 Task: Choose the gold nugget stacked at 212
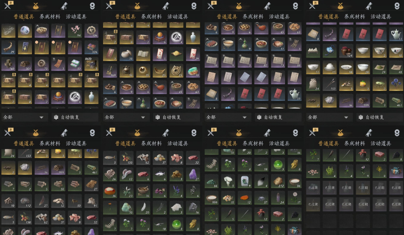278,181
